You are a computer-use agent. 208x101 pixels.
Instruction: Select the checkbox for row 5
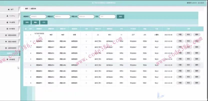pyautogui.click(x=26, y=59)
